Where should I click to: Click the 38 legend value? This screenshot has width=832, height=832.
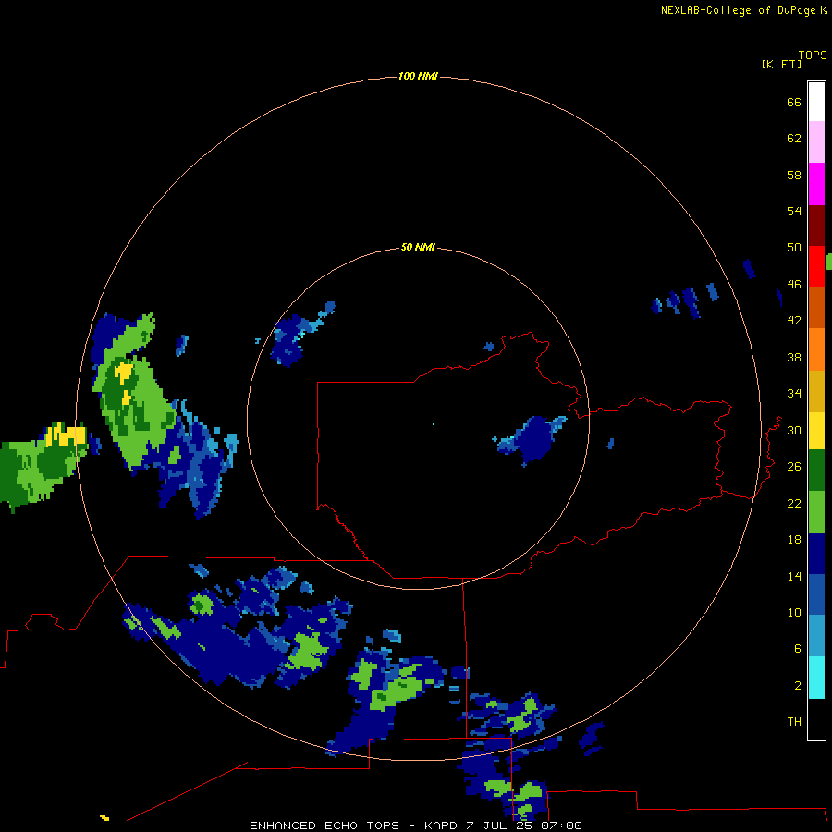[794, 357]
